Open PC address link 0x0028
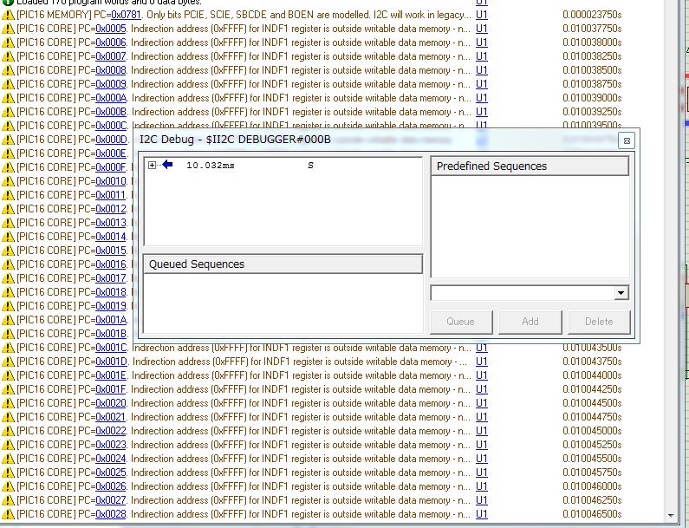 (x=111, y=514)
